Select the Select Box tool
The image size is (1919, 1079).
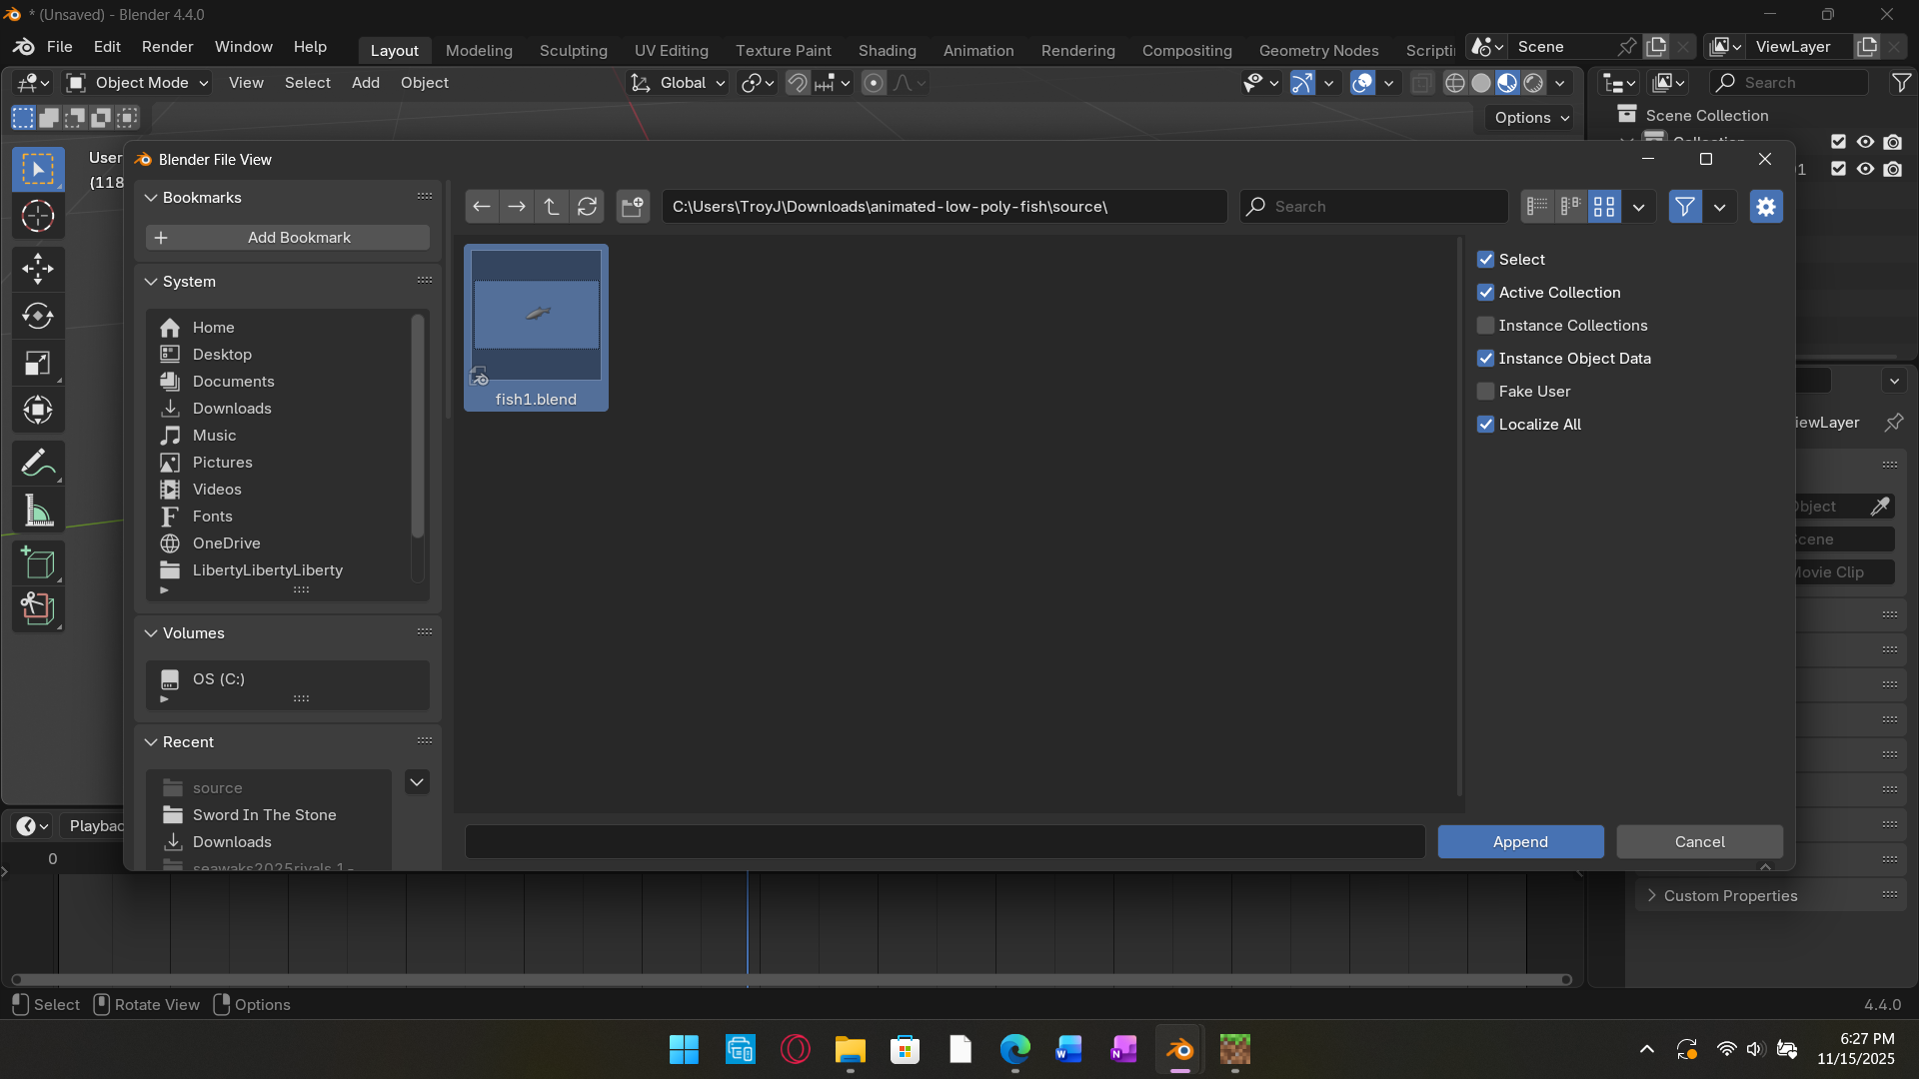click(38, 169)
